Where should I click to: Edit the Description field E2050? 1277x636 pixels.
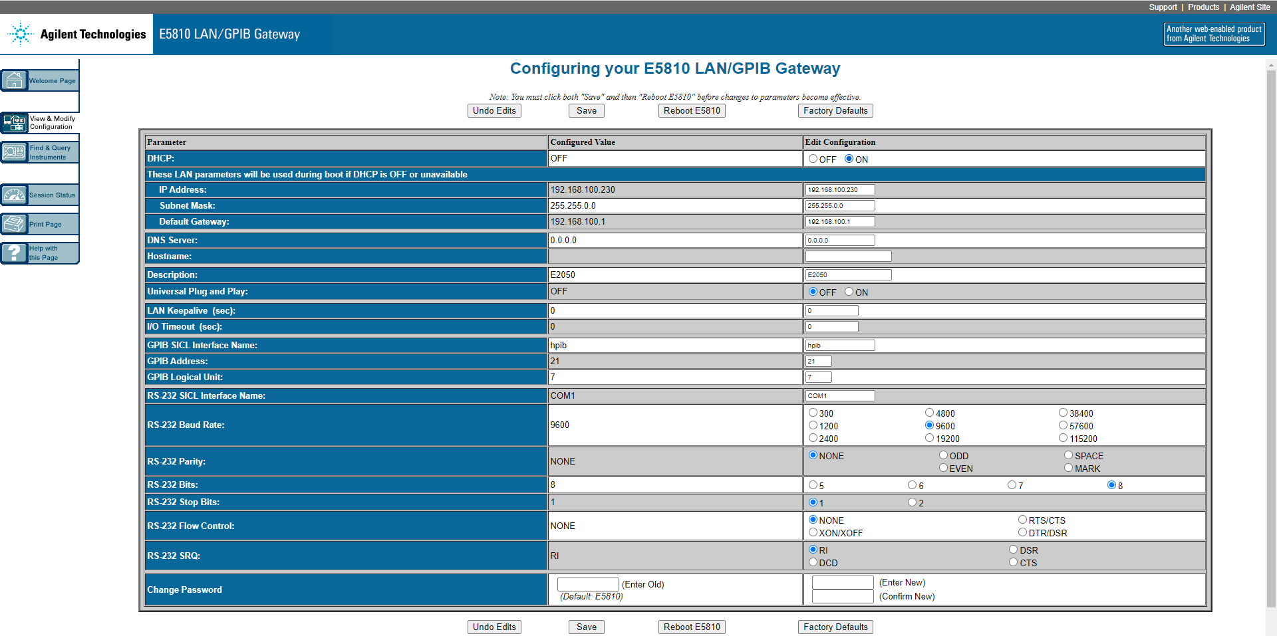(848, 275)
